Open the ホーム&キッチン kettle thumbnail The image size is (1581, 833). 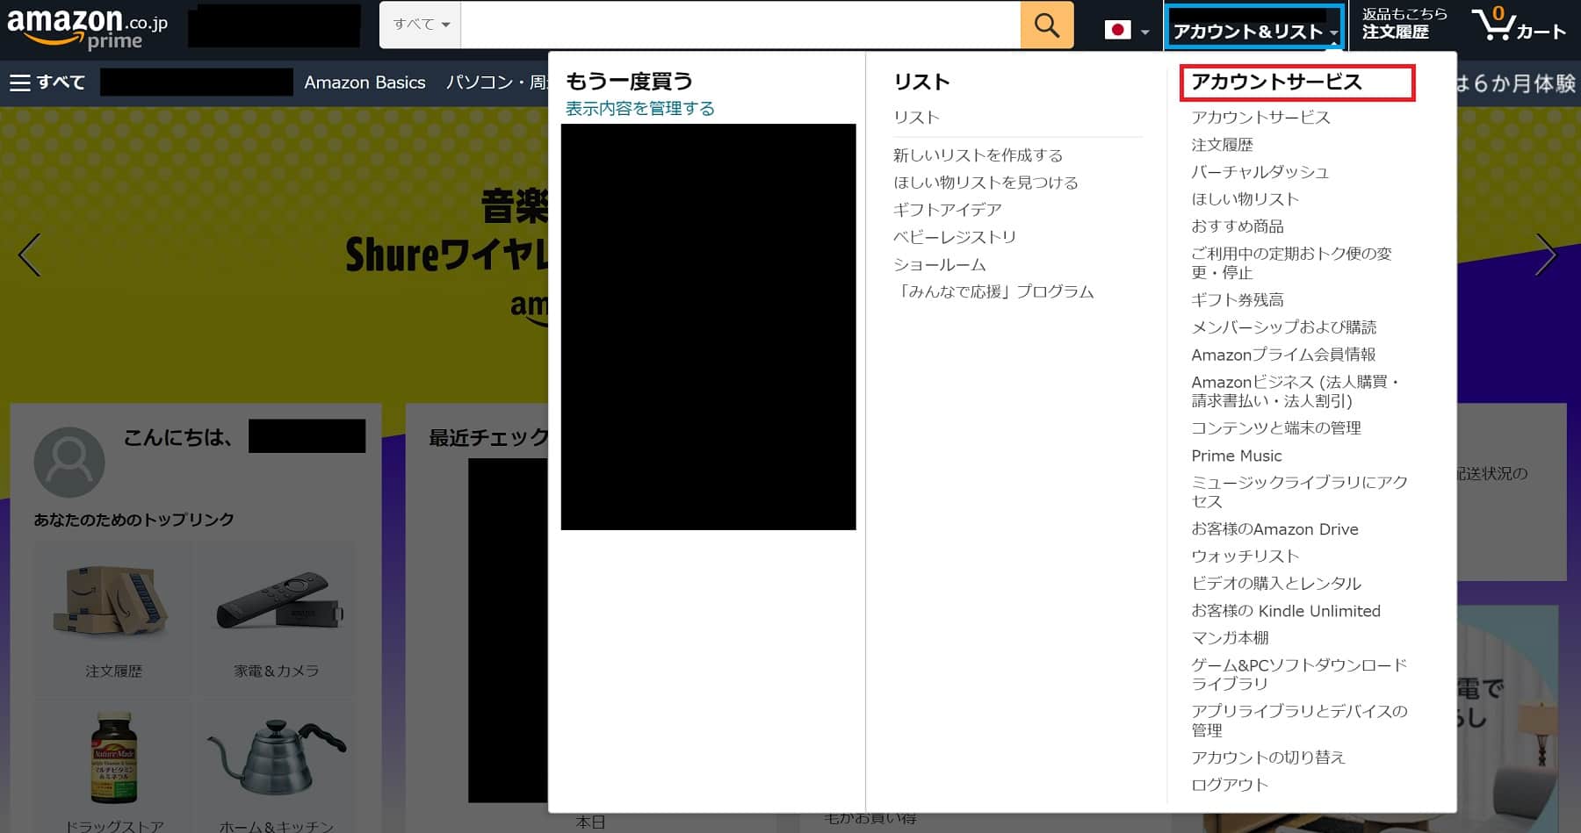(277, 758)
